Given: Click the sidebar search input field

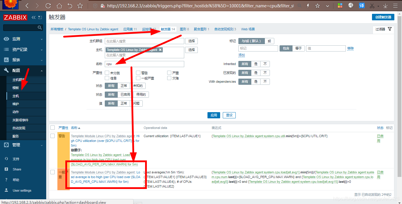Looking at the screenshot, I should coord(20,27).
